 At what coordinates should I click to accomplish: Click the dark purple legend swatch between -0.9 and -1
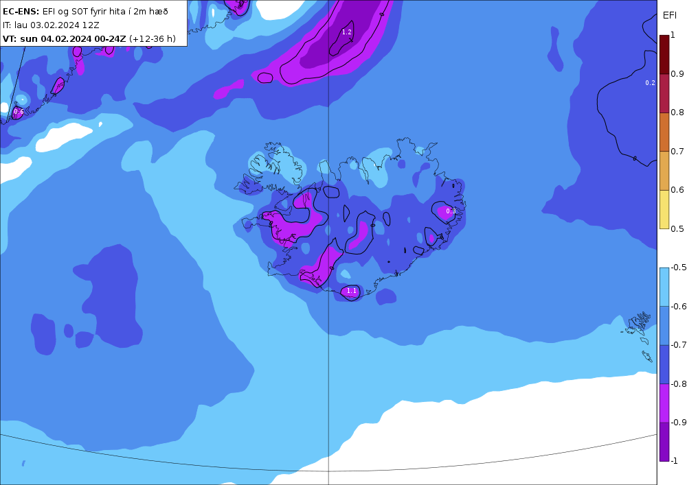point(664,442)
